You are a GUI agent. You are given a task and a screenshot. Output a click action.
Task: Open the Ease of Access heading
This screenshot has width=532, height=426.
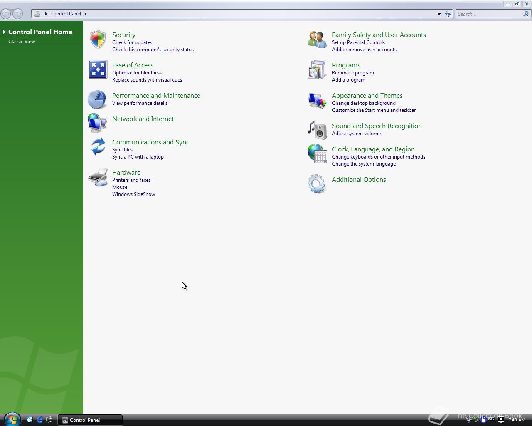[x=133, y=65]
